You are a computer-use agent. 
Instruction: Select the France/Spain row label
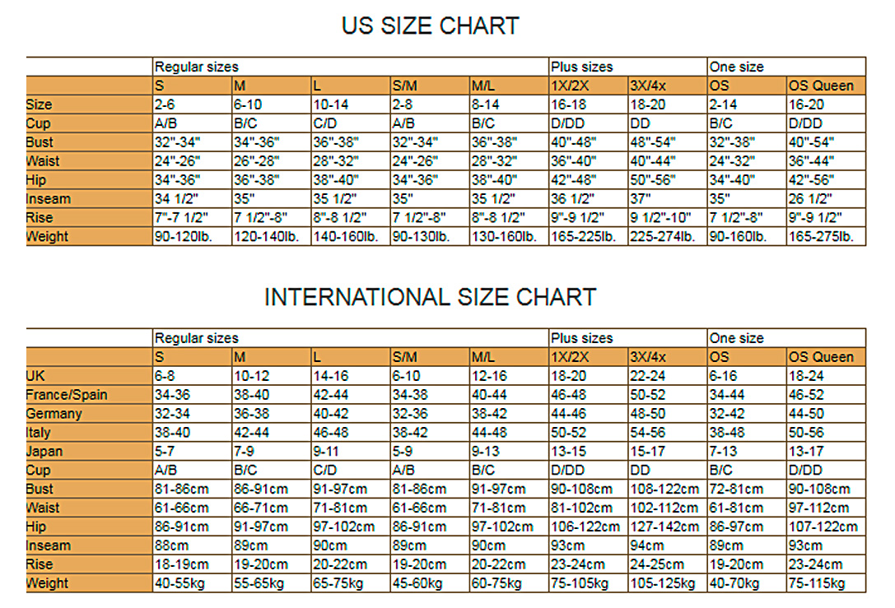(67, 395)
